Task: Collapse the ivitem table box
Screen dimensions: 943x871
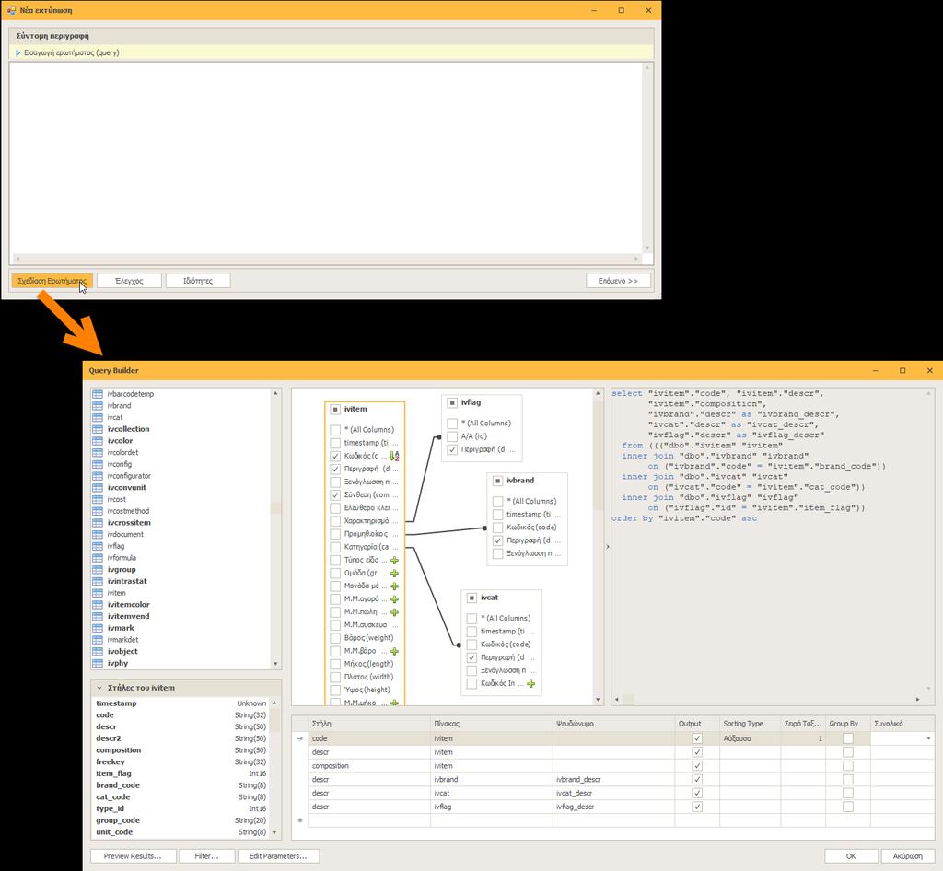Action: click(335, 410)
